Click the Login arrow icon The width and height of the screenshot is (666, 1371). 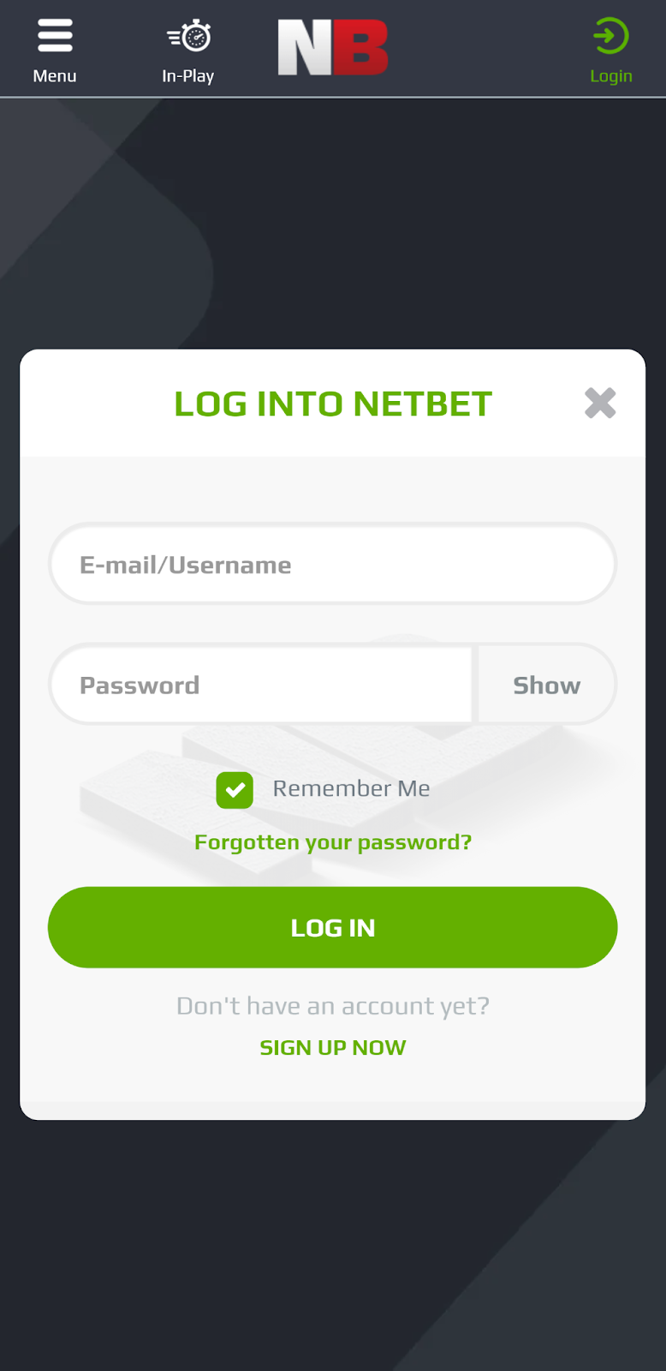point(610,36)
